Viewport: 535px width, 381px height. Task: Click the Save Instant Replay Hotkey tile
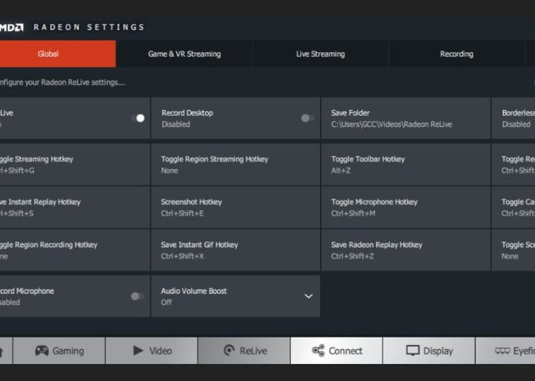75,208
